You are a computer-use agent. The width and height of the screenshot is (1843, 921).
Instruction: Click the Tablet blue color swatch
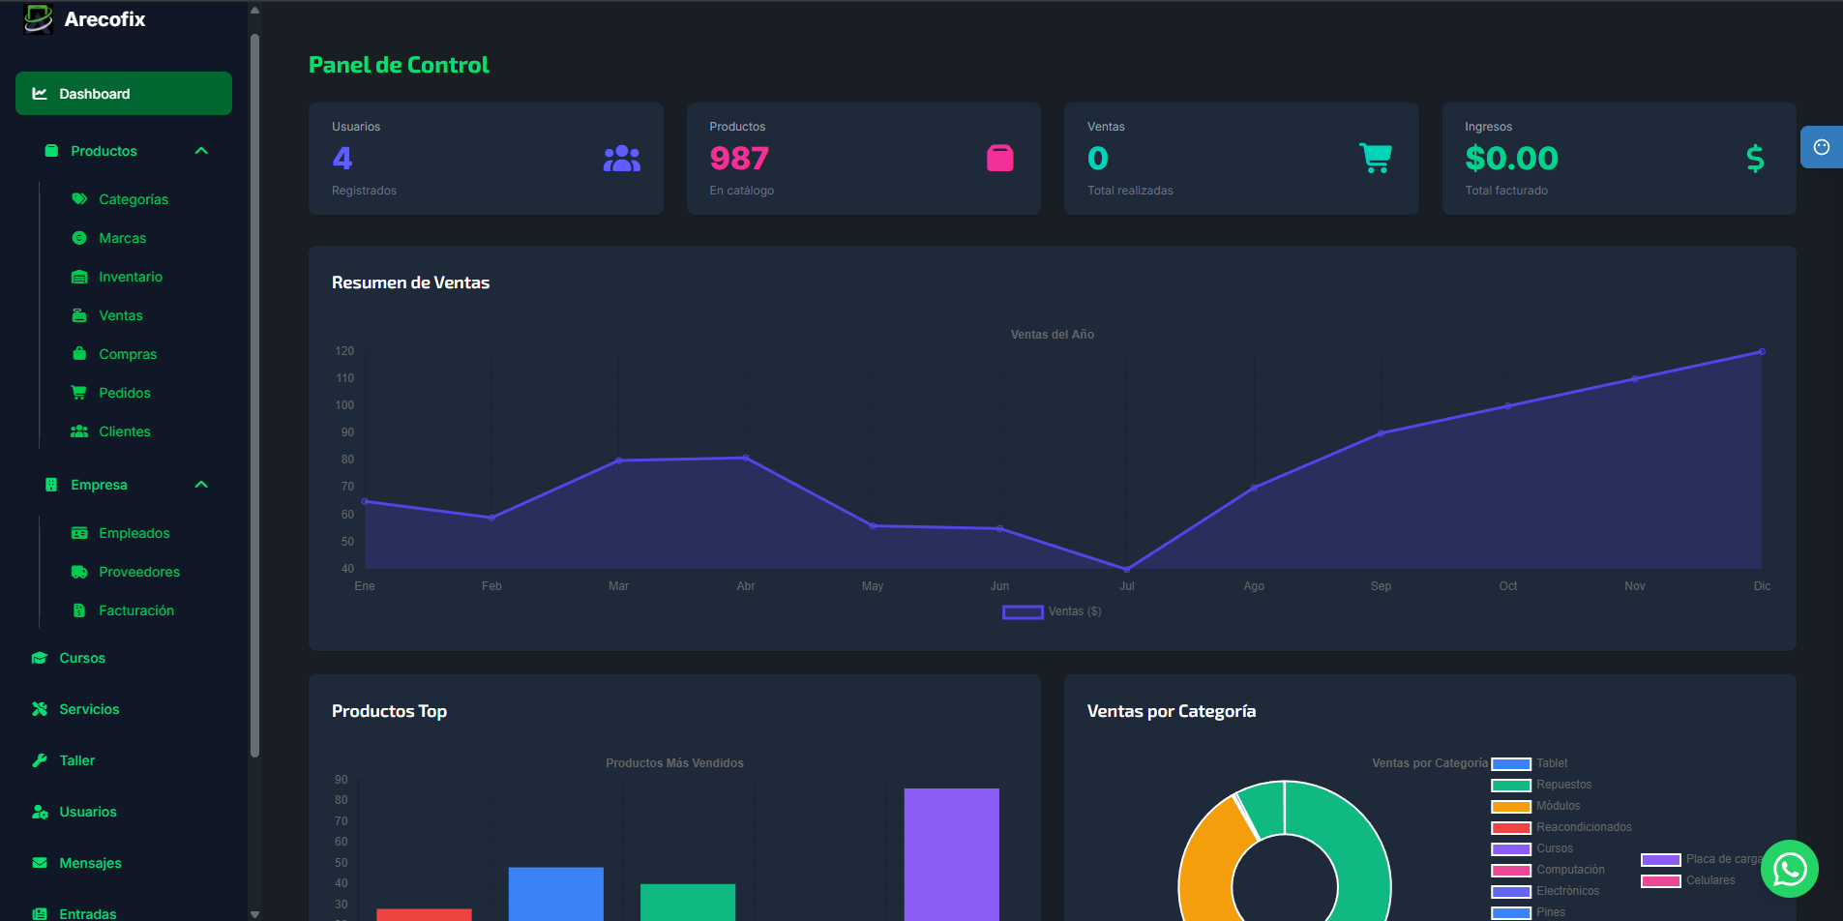coord(1510,763)
